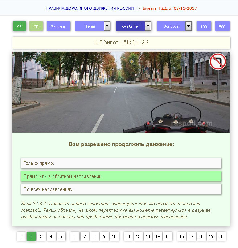Open question 15

tap(167, 236)
